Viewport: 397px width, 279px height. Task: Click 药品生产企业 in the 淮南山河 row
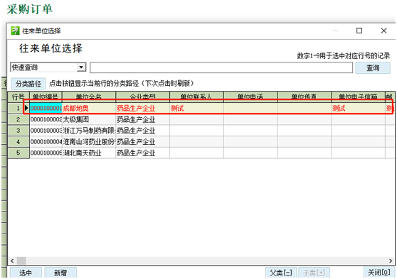pos(142,141)
